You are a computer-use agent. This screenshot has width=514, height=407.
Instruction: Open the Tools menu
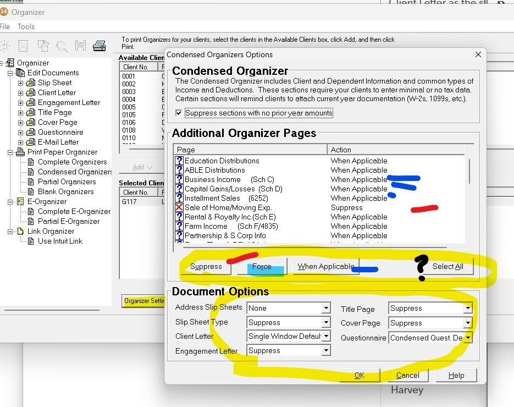click(x=25, y=26)
